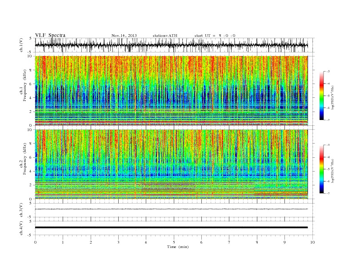Screen dimensions: 352x272
Task: Click the thick ch.4 voltage trace
Action: [x=171, y=228]
